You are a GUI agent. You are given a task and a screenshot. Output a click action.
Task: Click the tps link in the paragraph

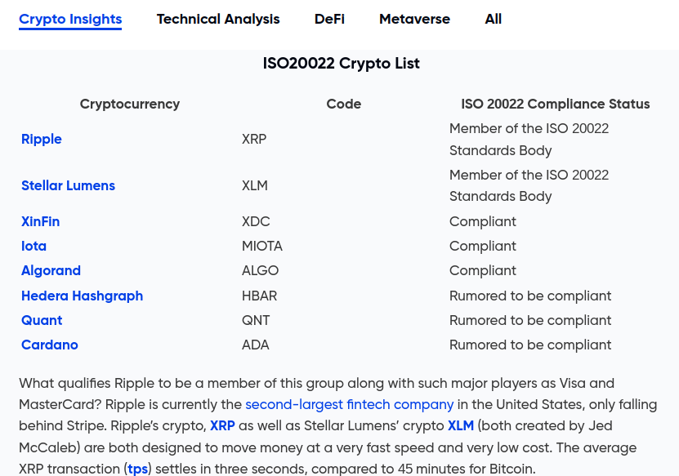(x=138, y=469)
